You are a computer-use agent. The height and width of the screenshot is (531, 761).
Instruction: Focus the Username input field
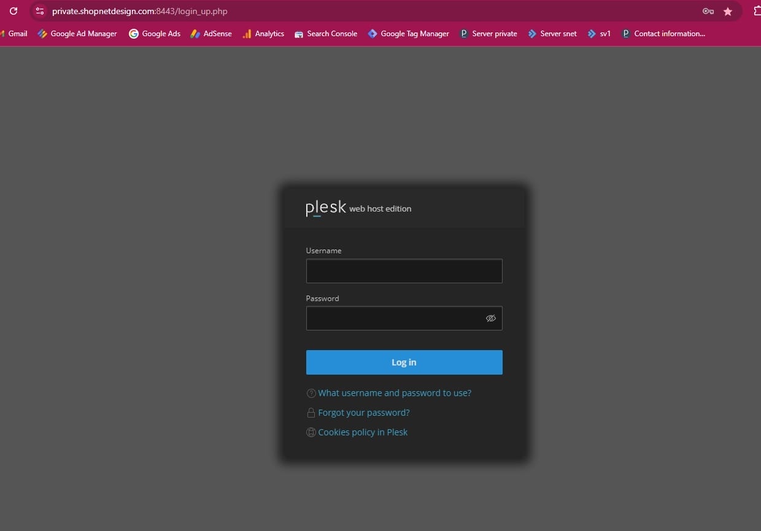404,271
